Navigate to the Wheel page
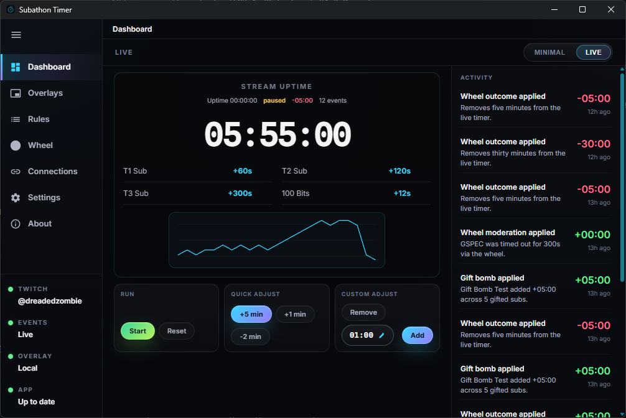Image resolution: width=626 pixels, height=418 pixels. tap(52, 146)
